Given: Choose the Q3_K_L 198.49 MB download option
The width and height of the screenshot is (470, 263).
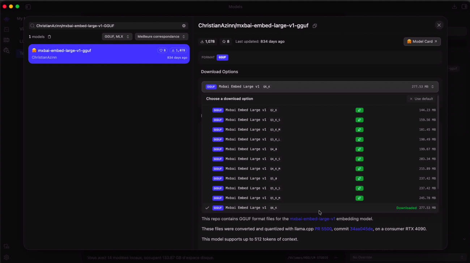Looking at the screenshot, I should (320, 139).
